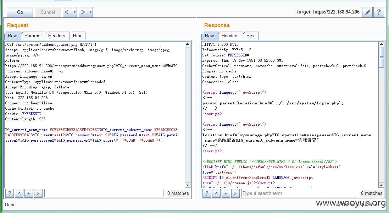The width and height of the screenshot is (389, 213).
Task: Click request pane scroll down arrow
Action: click(188, 185)
